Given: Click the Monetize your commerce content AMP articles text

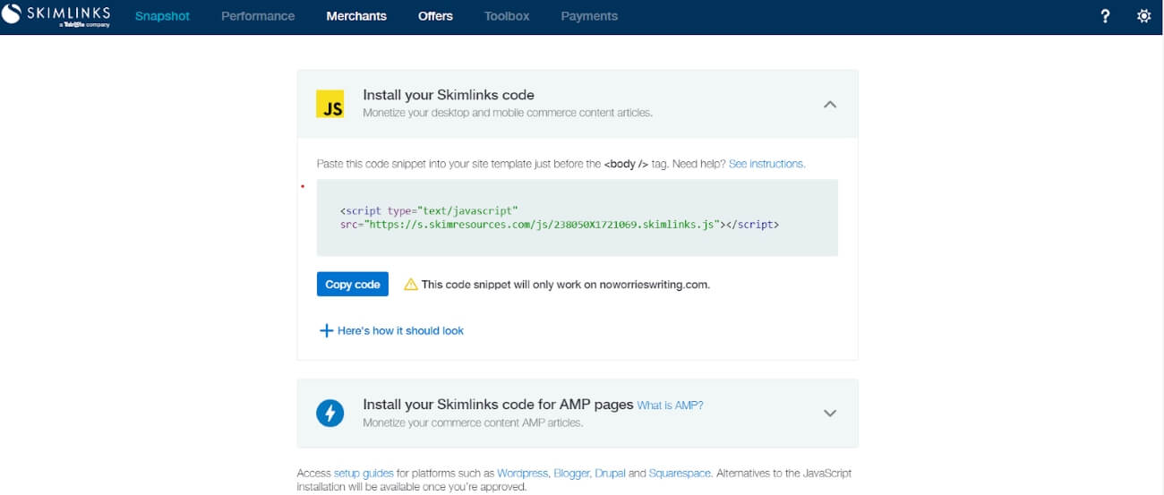Looking at the screenshot, I should pyautogui.click(x=473, y=422).
